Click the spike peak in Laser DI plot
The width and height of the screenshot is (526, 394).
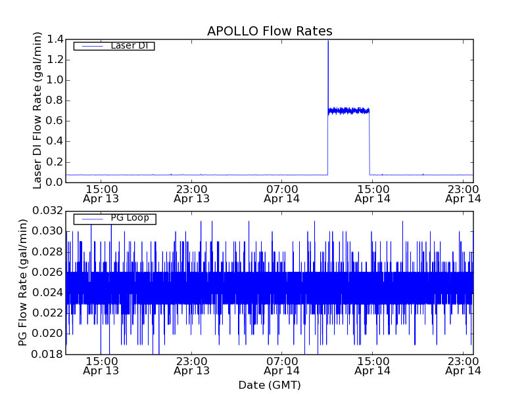point(327,41)
